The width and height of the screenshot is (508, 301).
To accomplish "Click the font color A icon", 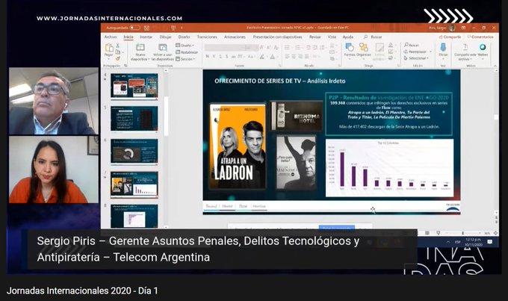I will pyautogui.click(x=273, y=57).
